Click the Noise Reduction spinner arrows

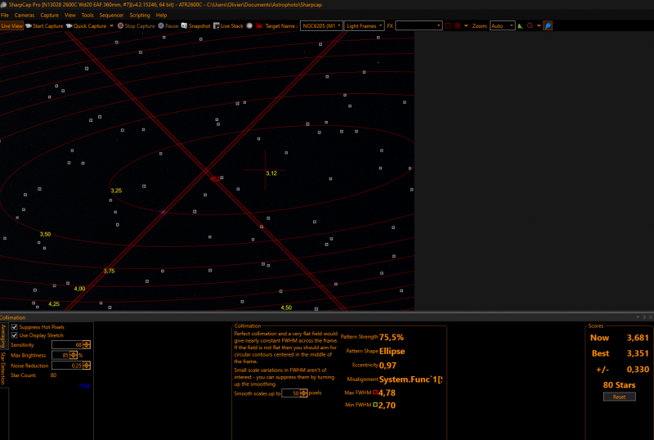pyautogui.click(x=87, y=366)
